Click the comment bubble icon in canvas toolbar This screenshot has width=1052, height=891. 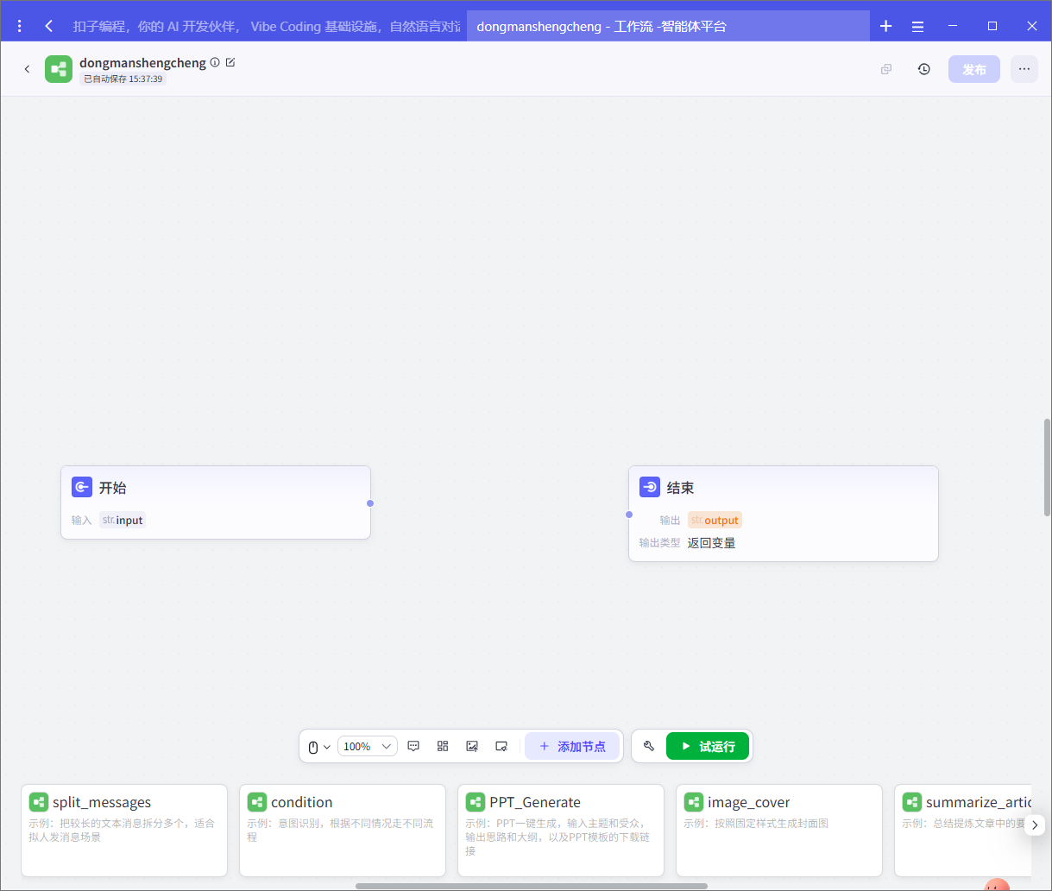tap(413, 746)
